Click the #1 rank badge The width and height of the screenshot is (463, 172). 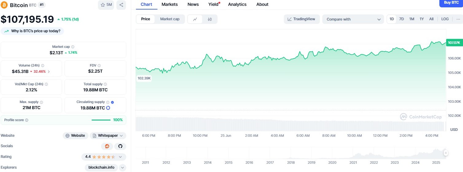(42, 5)
